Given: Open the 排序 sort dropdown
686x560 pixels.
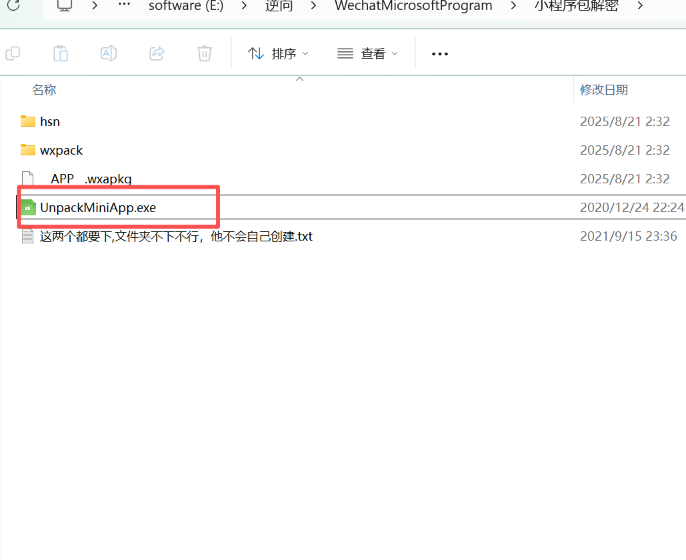Looking at the screenshot, I should [278, 53].
